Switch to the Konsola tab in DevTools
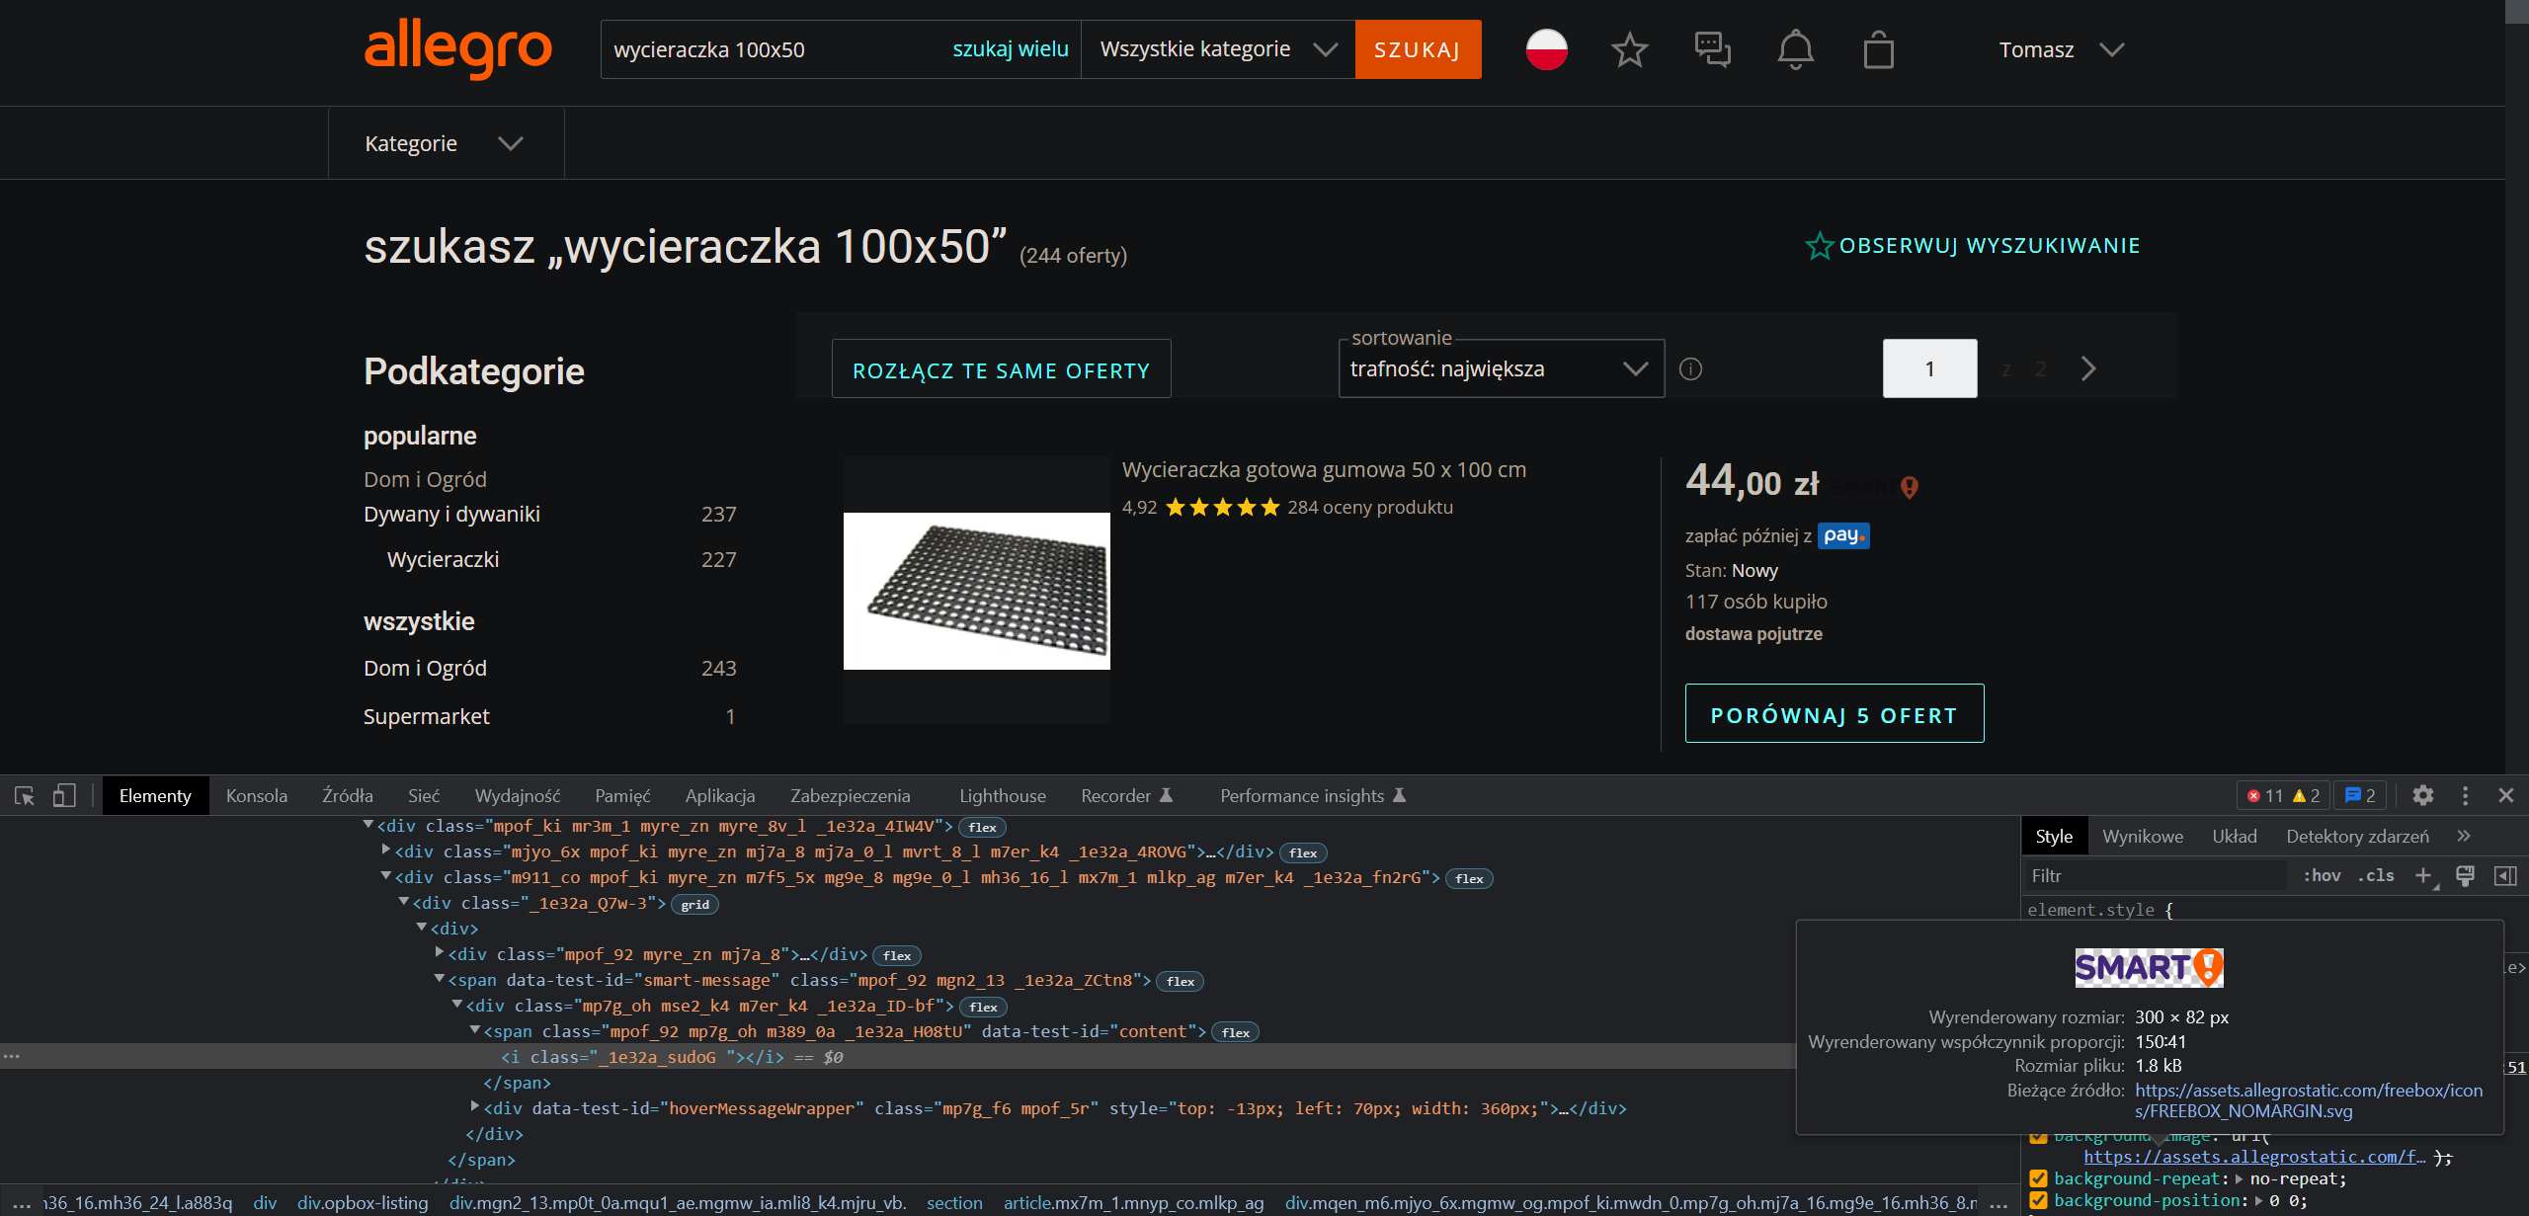The image size is (2529, 1216). 257,795
